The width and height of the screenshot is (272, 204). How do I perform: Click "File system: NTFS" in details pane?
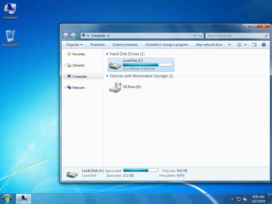point(172,176)
